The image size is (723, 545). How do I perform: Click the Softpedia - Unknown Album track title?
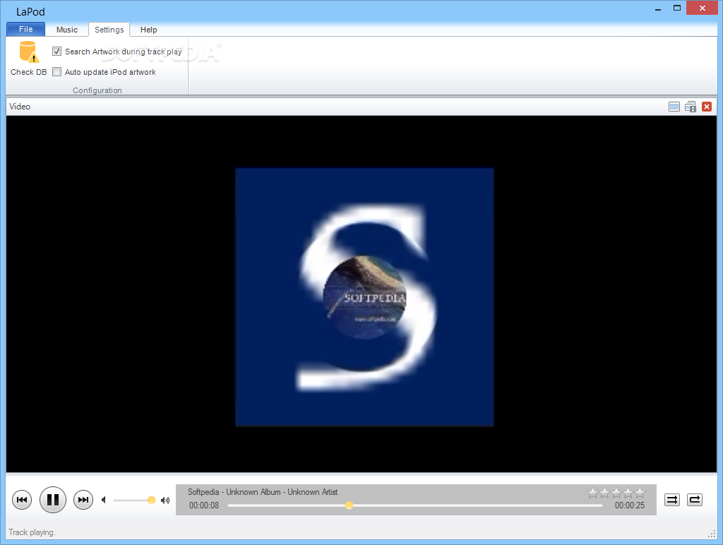[x=263, y=492]
